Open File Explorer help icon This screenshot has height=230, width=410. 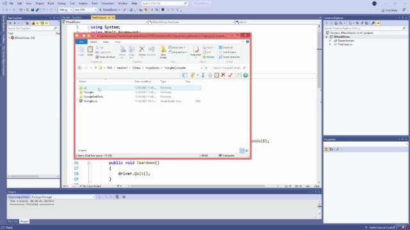coord(247,42)
